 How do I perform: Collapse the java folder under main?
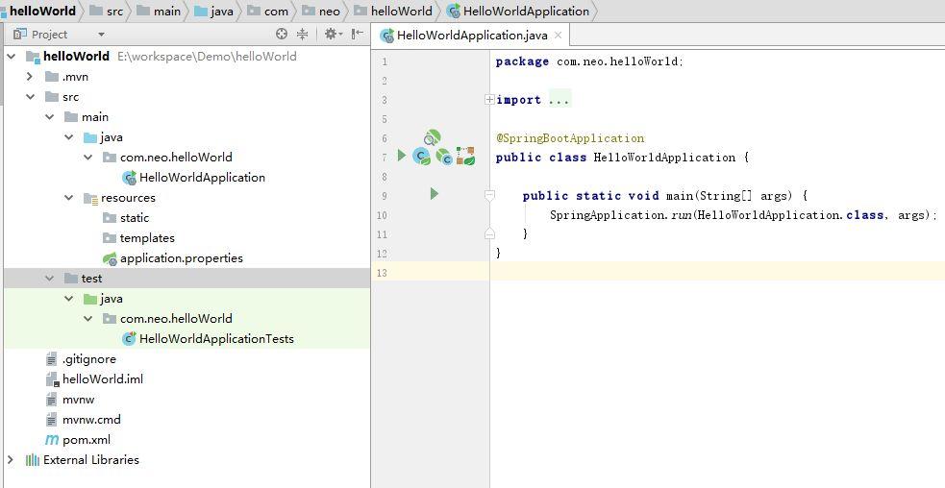point(68,136)
